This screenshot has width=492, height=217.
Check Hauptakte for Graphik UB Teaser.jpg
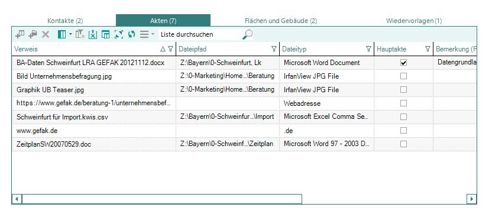[x=403, y=90]
